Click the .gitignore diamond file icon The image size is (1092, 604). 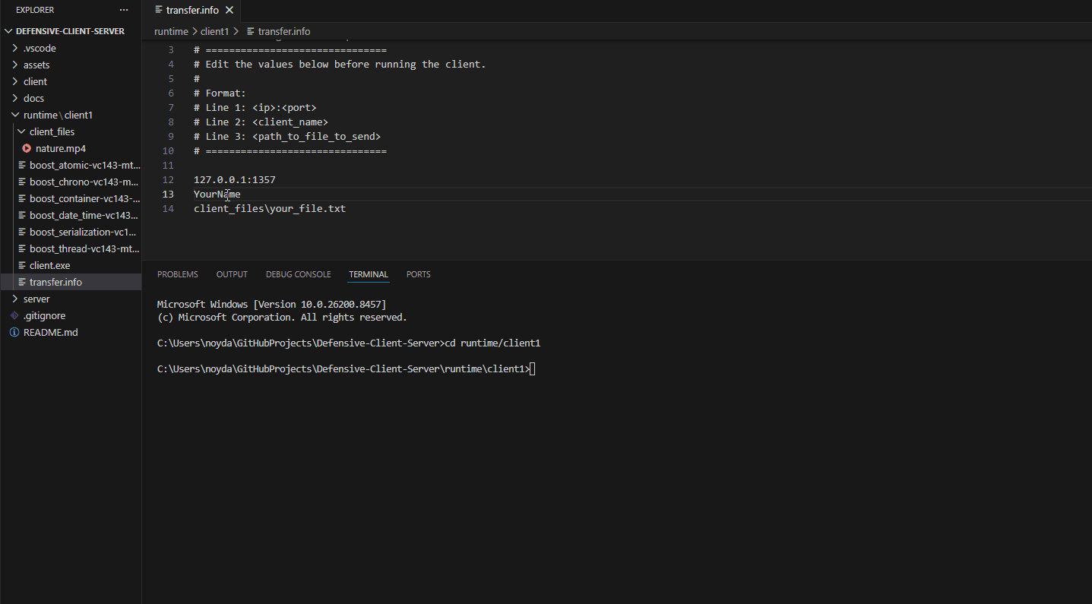[x=14, y=315]
